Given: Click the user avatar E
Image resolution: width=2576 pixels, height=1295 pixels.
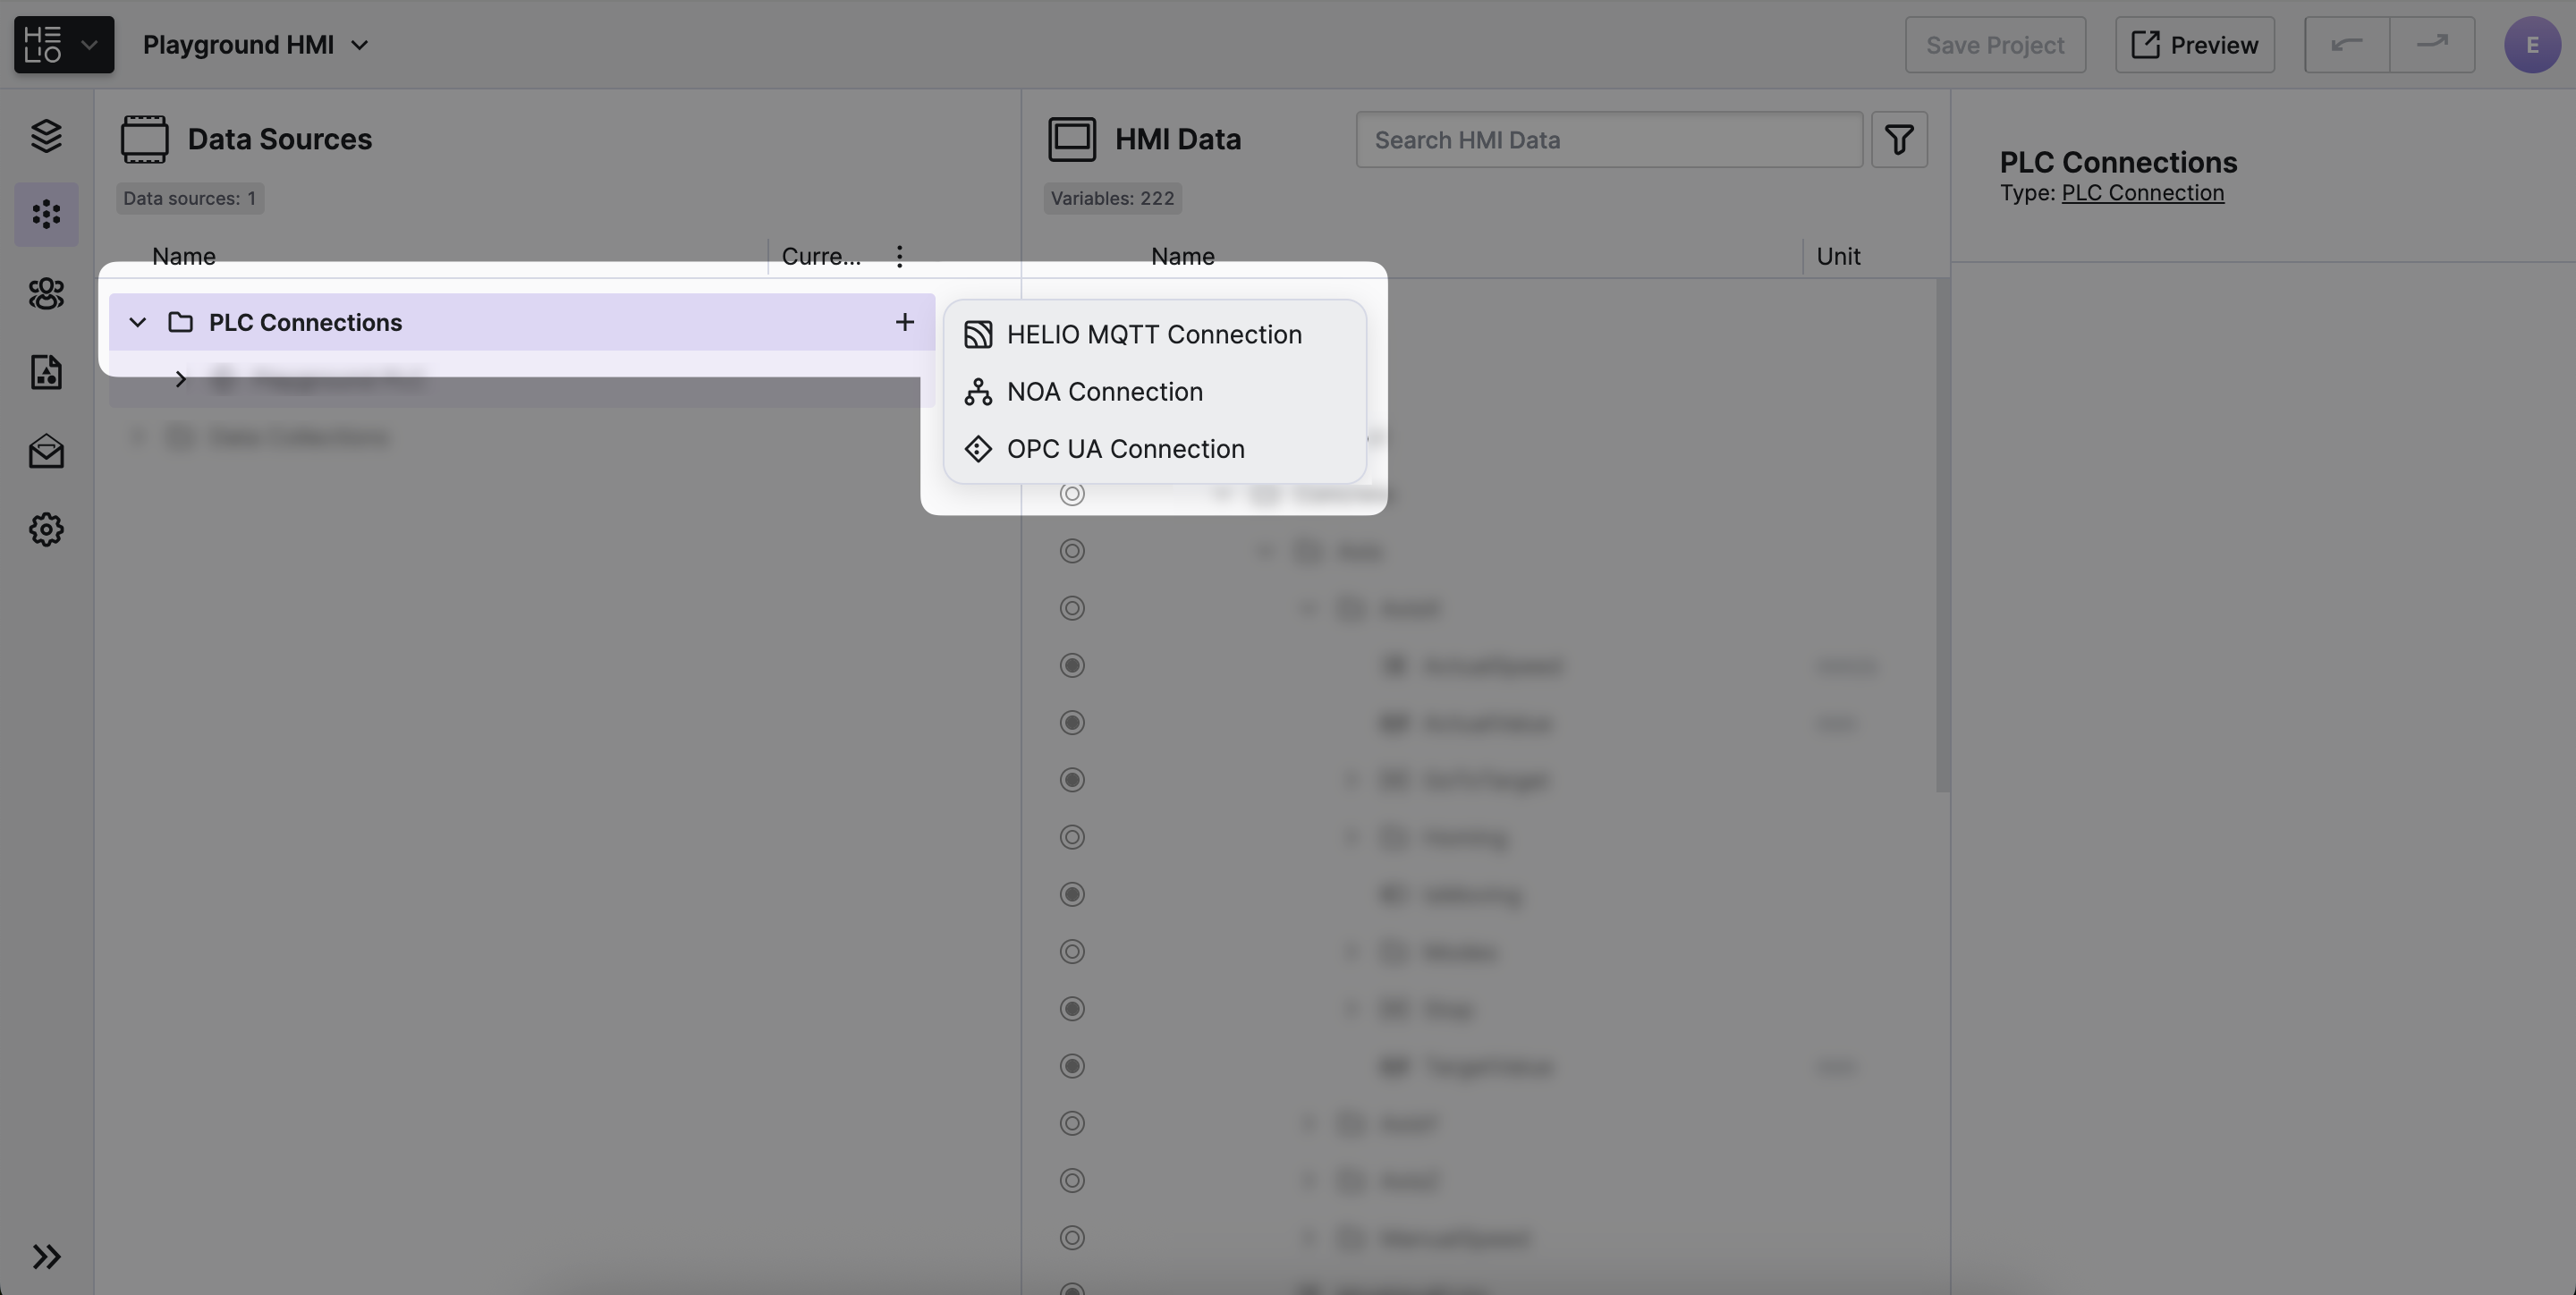Looking at the screenshot, I should click(2531, 45).
